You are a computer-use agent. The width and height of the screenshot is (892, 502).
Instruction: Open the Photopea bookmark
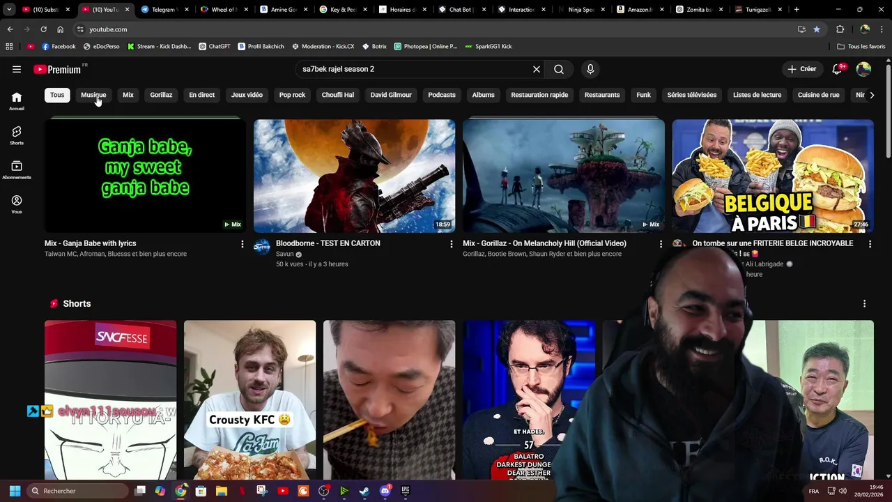pos(426,47)
